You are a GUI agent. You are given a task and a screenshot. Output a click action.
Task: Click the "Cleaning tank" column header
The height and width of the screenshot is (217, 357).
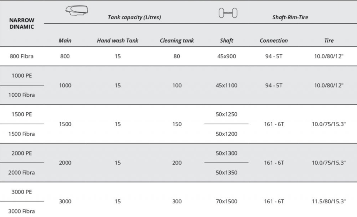coord(177,40)
